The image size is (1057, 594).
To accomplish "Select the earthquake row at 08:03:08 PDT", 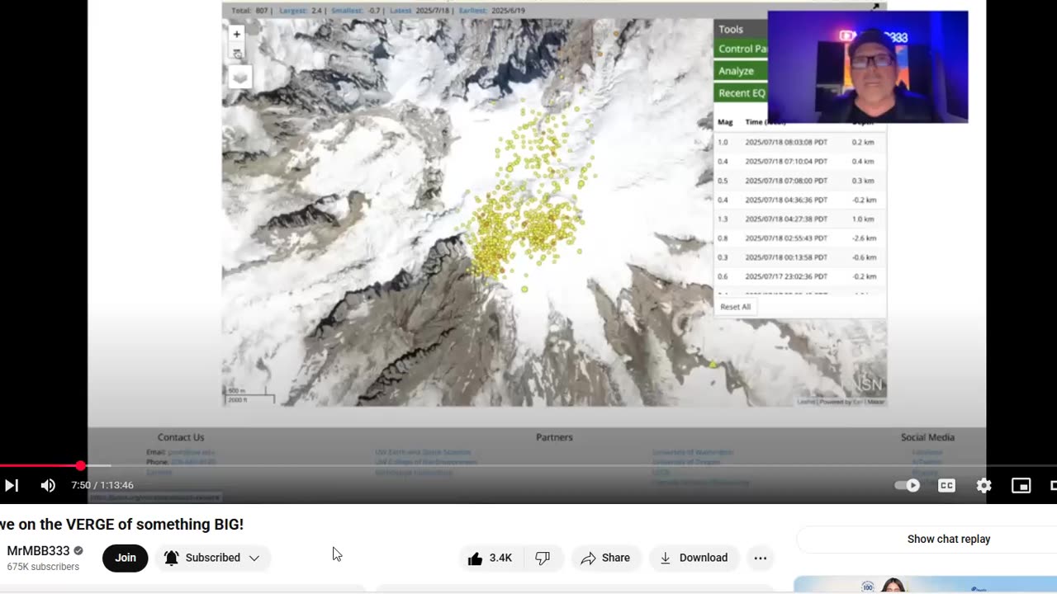I will pos(799,142).
